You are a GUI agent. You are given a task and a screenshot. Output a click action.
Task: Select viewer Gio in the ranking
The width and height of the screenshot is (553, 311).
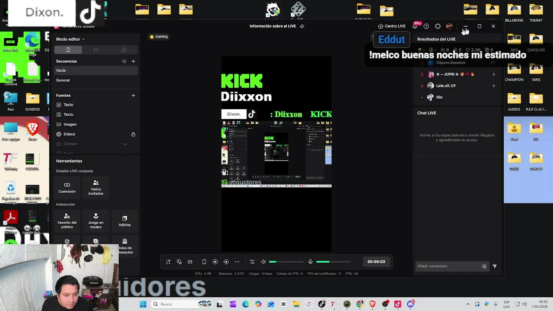pos(458,98)
